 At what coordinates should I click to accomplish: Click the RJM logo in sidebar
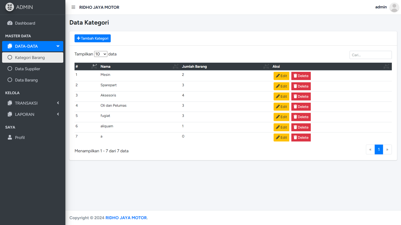(x=10, y=7)
